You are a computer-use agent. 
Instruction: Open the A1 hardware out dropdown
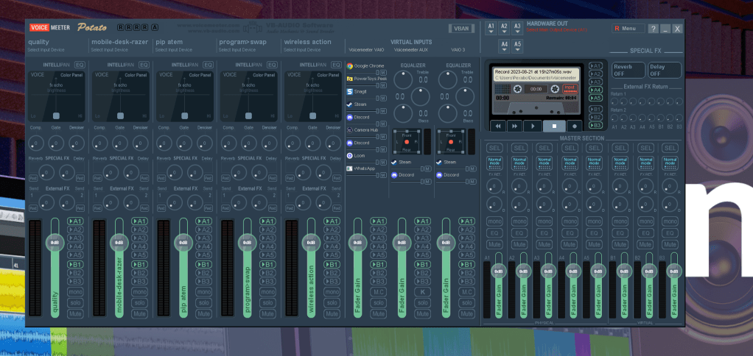point(491,28)
